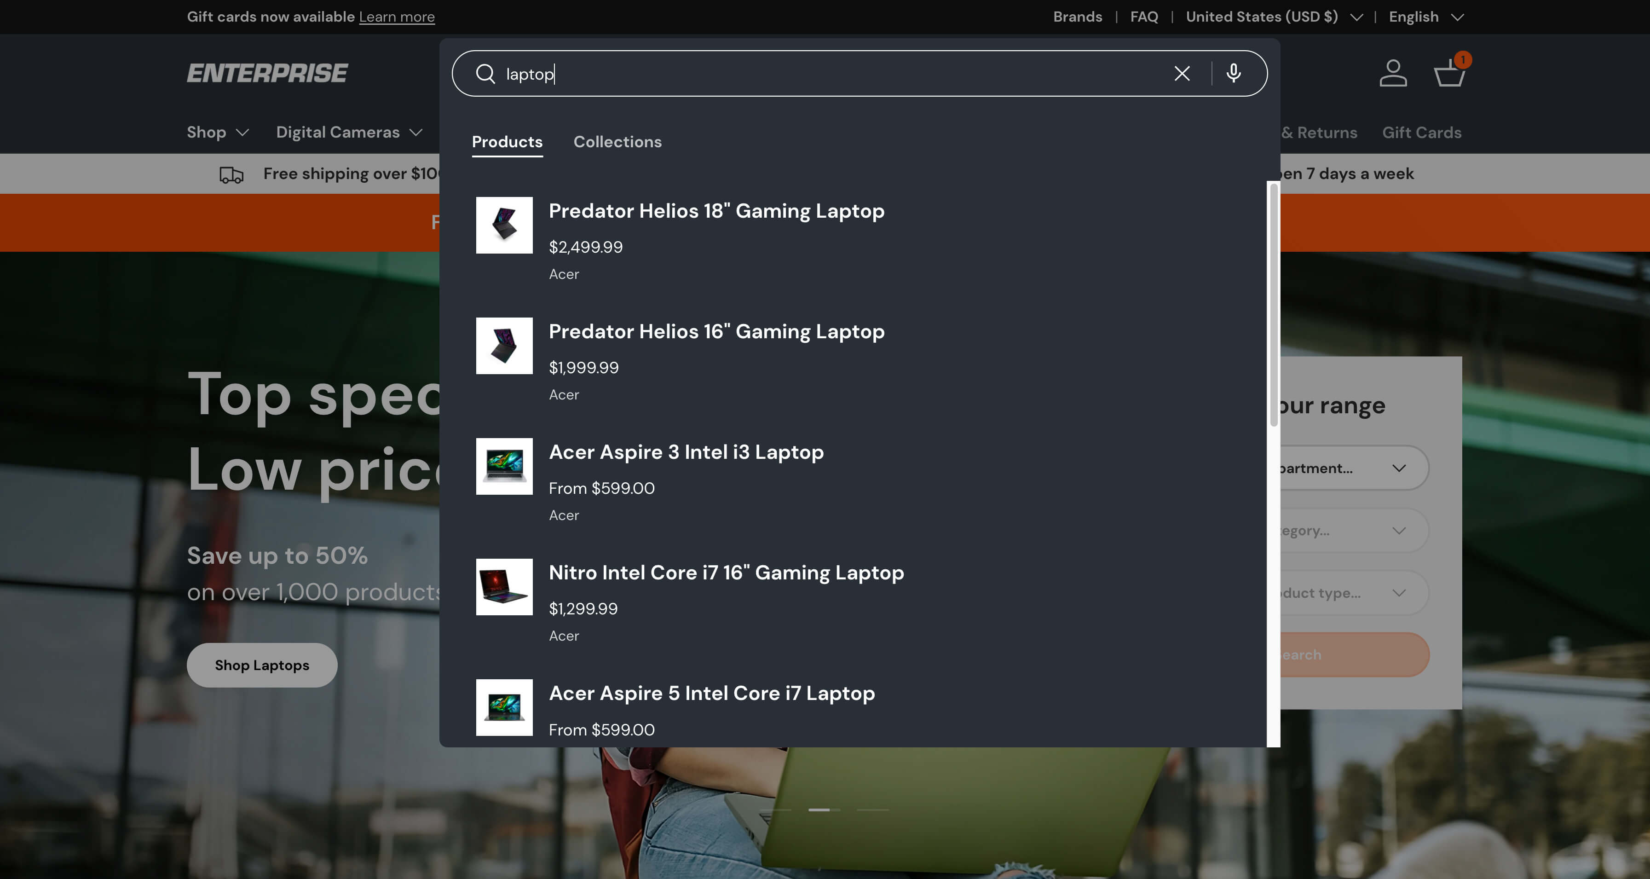Switch to the Collections tab
The width and height of the screenshot is (1650, 879).
click(x=617, y=142)
